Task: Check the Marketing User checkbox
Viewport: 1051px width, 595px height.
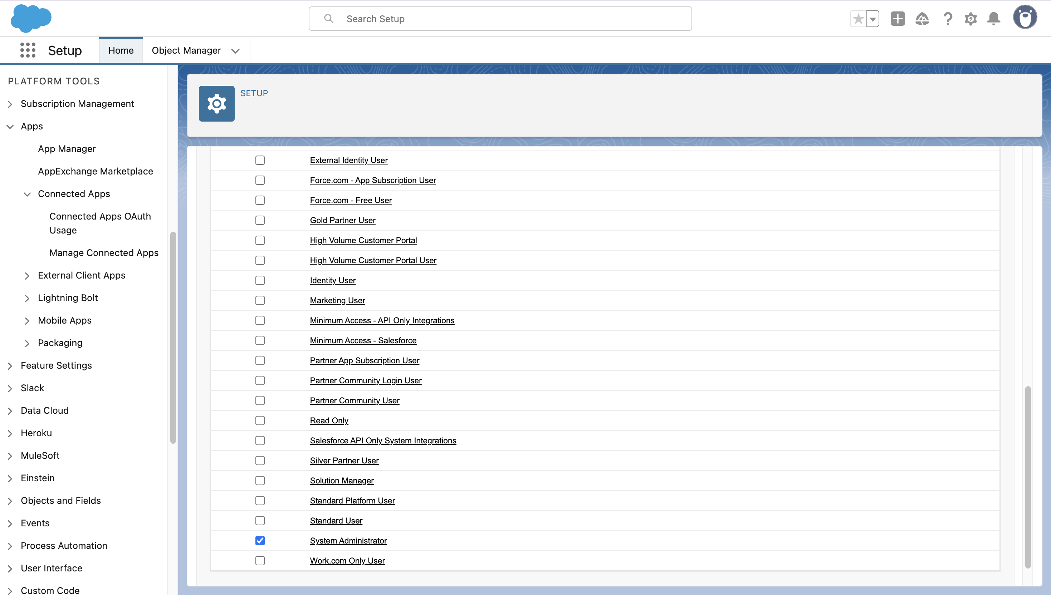Action: point(260,300)
